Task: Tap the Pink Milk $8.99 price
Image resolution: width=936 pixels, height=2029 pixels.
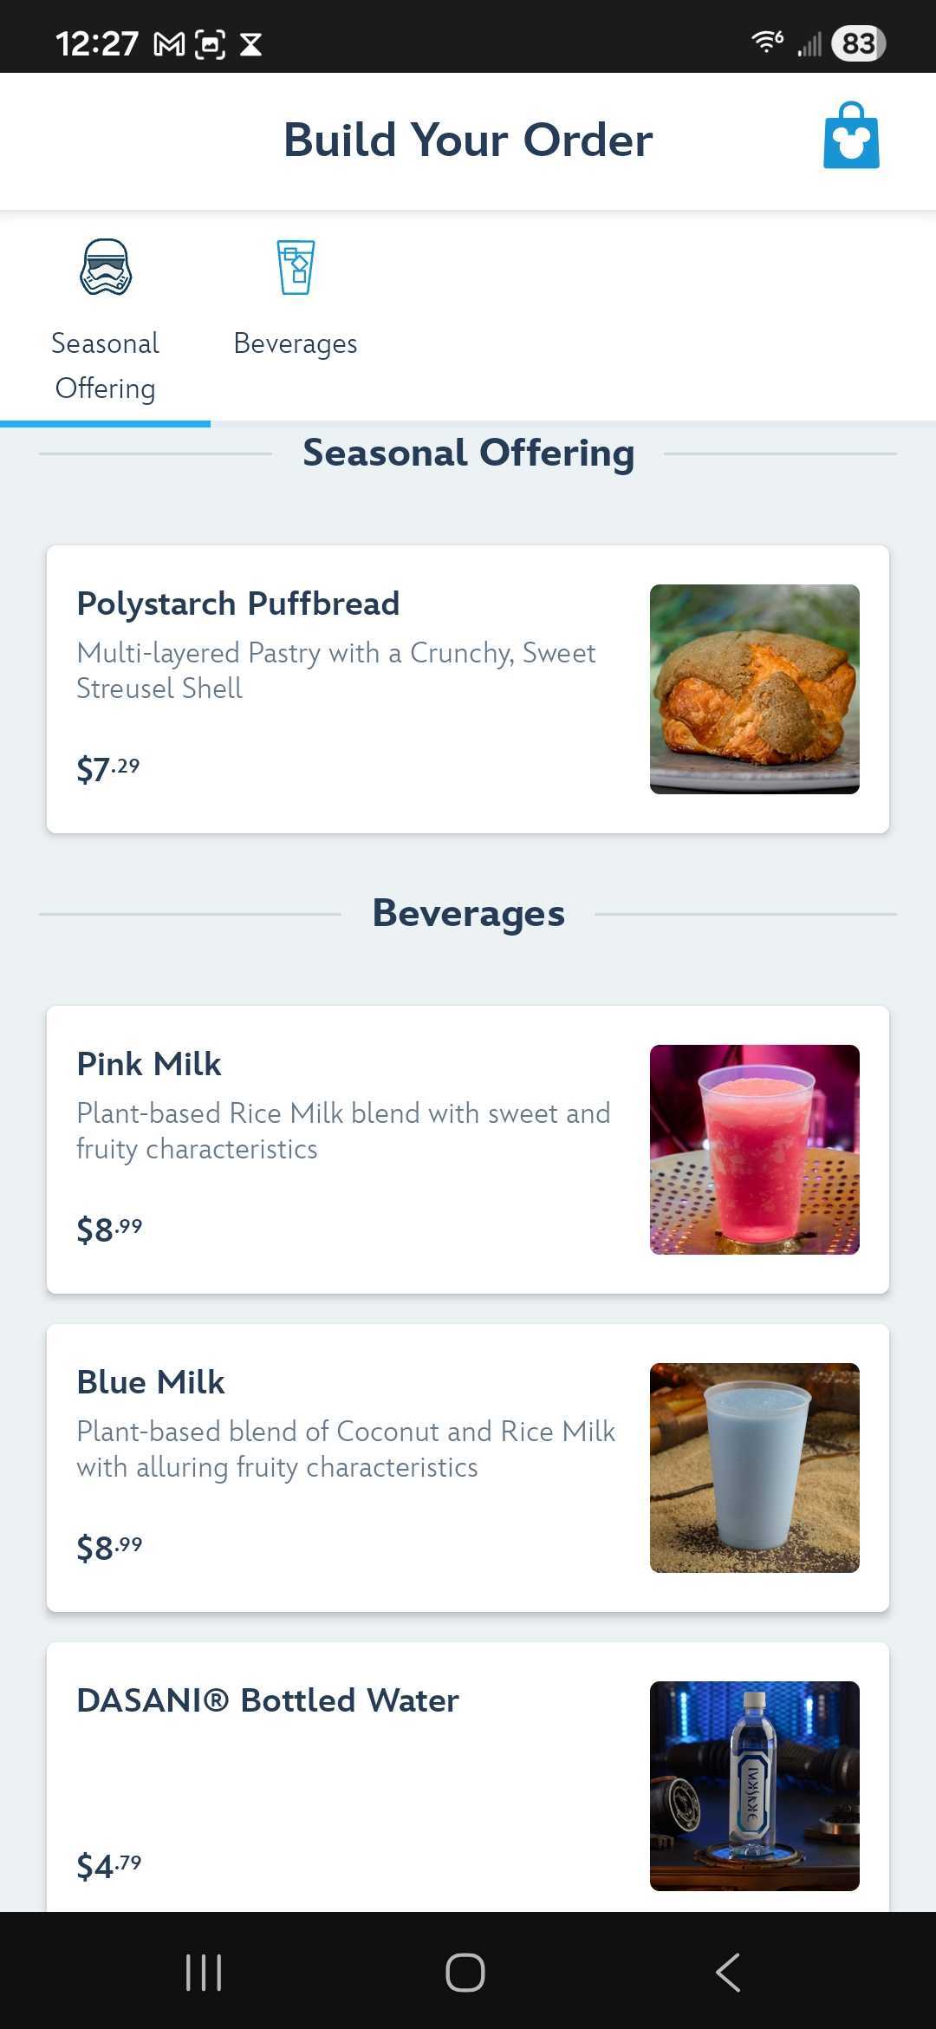Action: click(x=109, y=1230)
